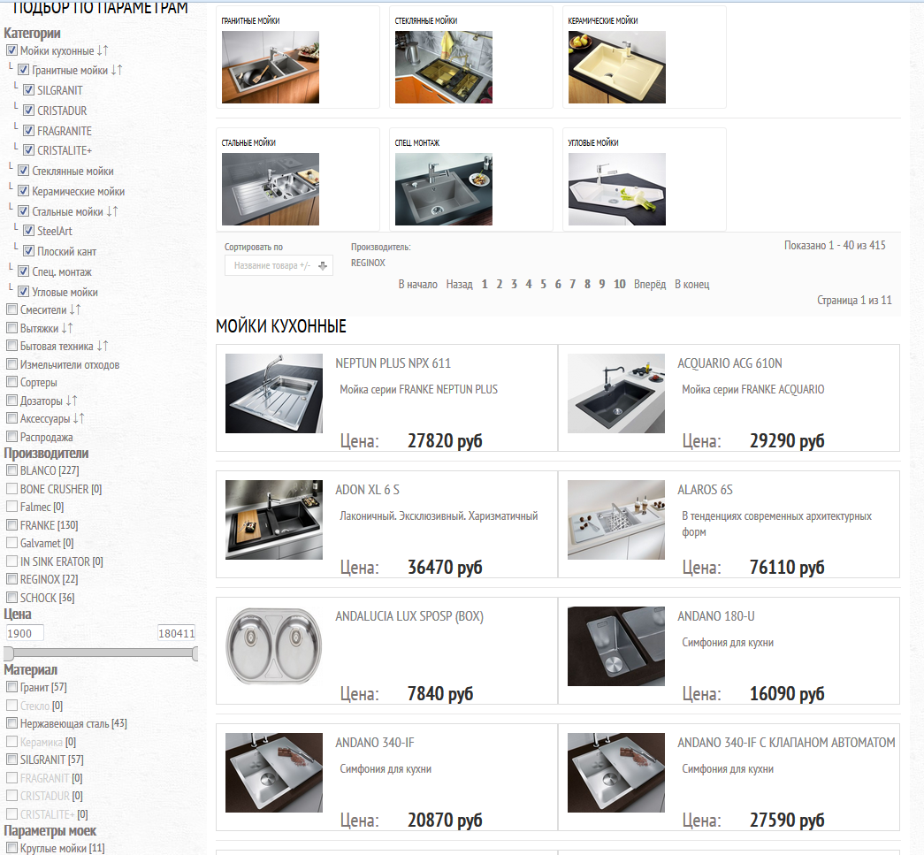Uncheck the FRAGRANITE category checkbox

28,130
